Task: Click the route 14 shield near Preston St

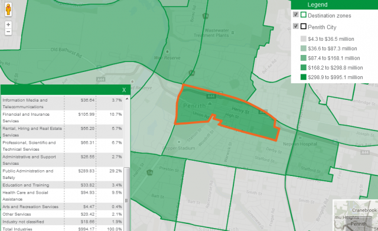Action: (149, 173)
